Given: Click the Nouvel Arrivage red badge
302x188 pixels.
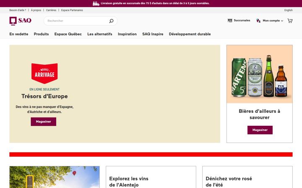Looking at the screenshot, I should coord(44,74).
